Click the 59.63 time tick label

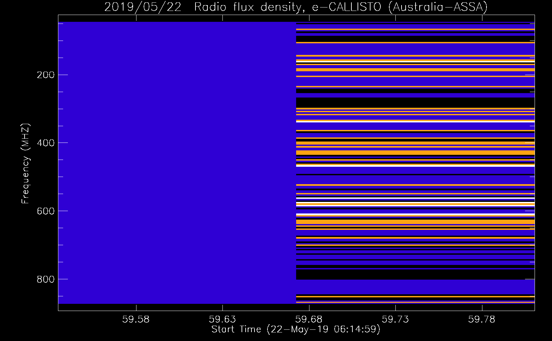point(222,320)
